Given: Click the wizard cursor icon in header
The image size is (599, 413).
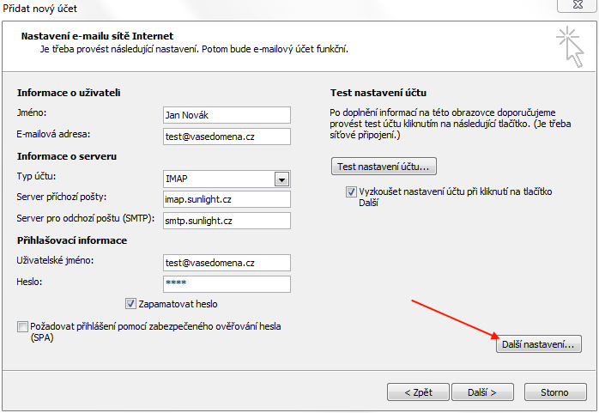Looking at the screenshot, I should (570, 47).
